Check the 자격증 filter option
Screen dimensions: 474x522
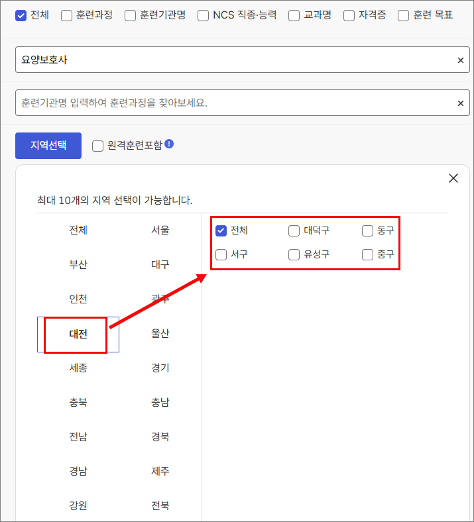tap(349, 15)
